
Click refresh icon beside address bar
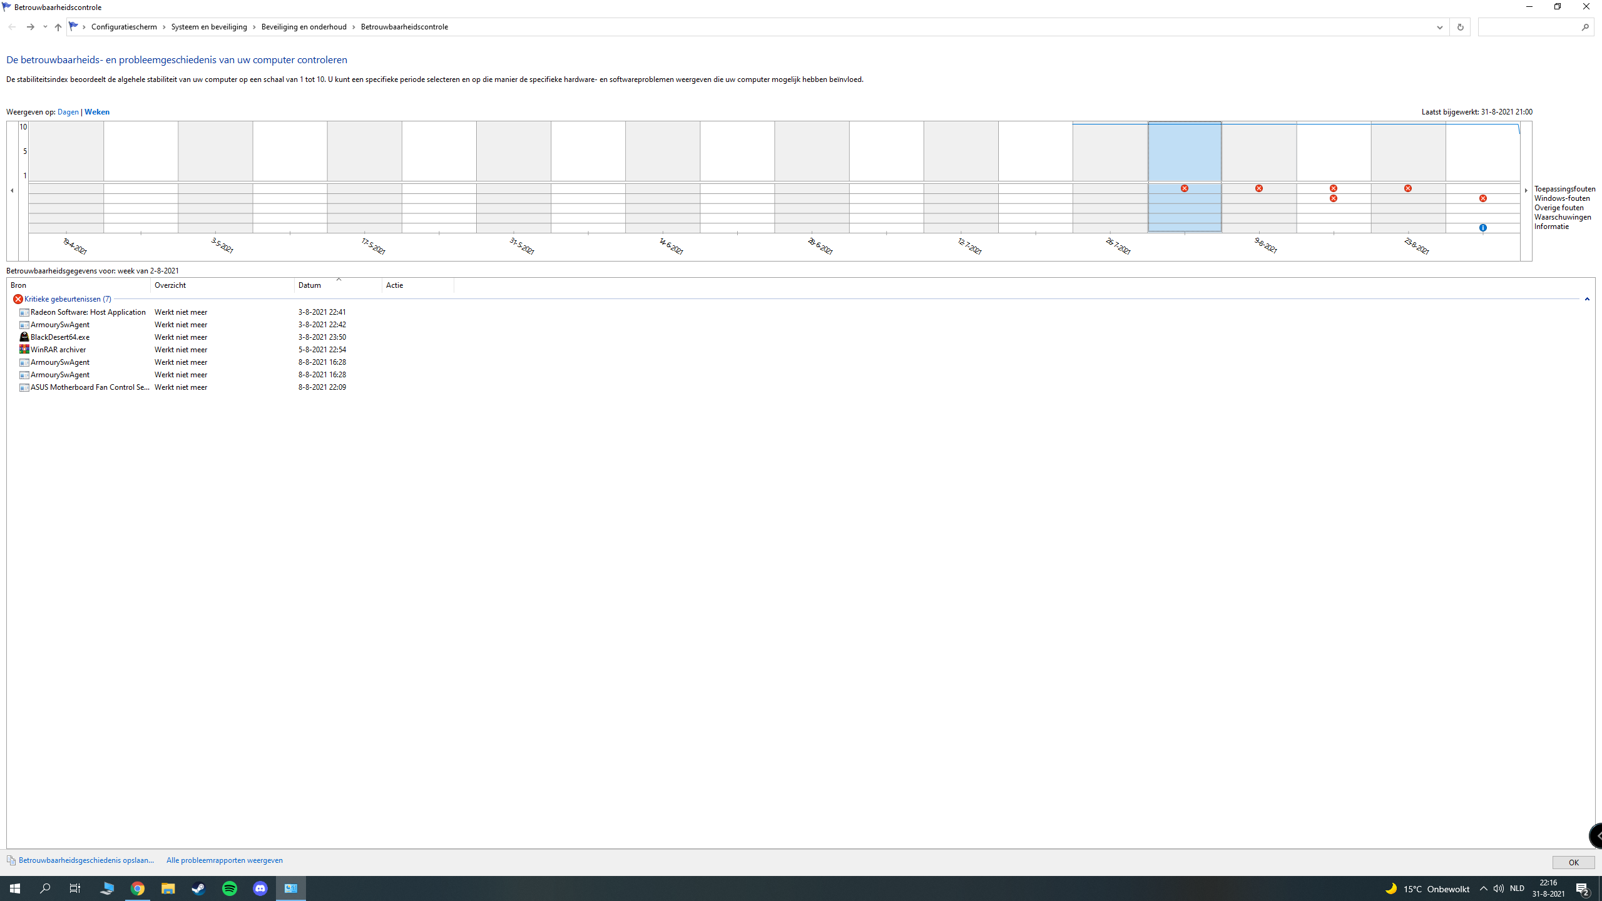point(1459,27)
